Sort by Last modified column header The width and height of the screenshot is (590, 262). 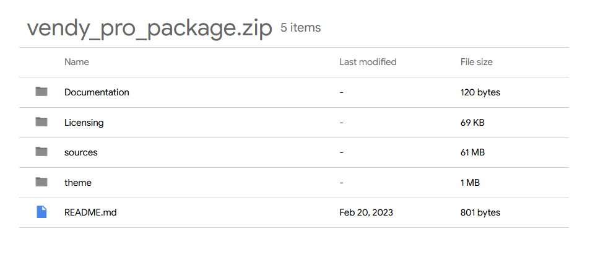tap(368, 62)
